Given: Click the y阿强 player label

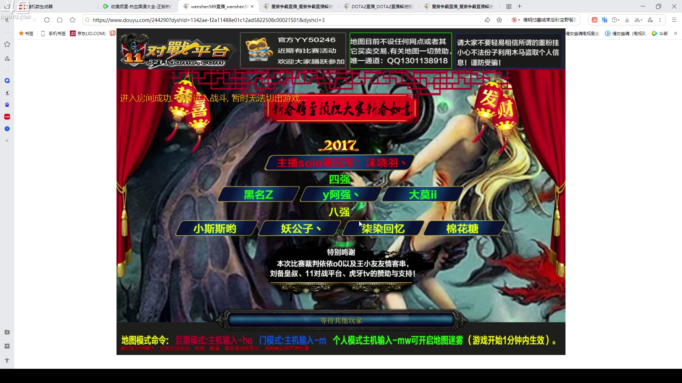Looking at the screenshot, I should tap(340, 194).
